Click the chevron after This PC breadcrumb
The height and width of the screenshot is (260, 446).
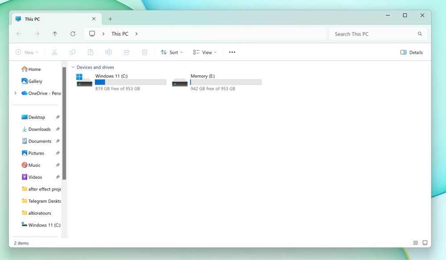tap(136, 34)
